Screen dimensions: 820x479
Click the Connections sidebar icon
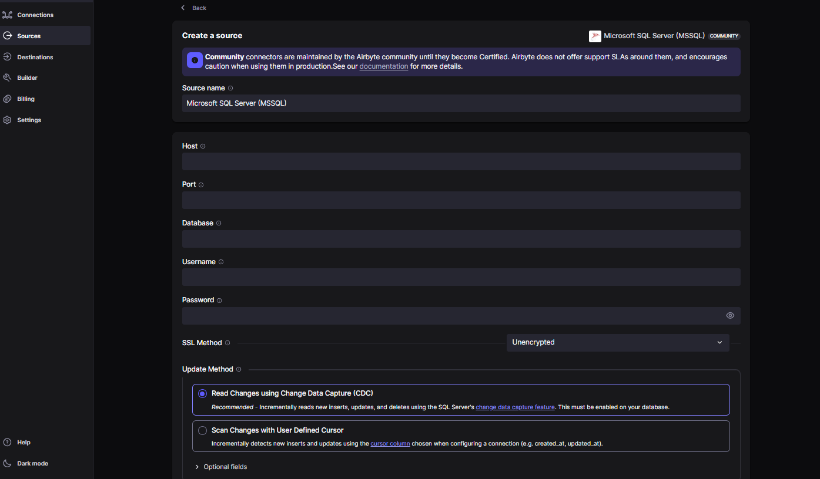point(7,15)
